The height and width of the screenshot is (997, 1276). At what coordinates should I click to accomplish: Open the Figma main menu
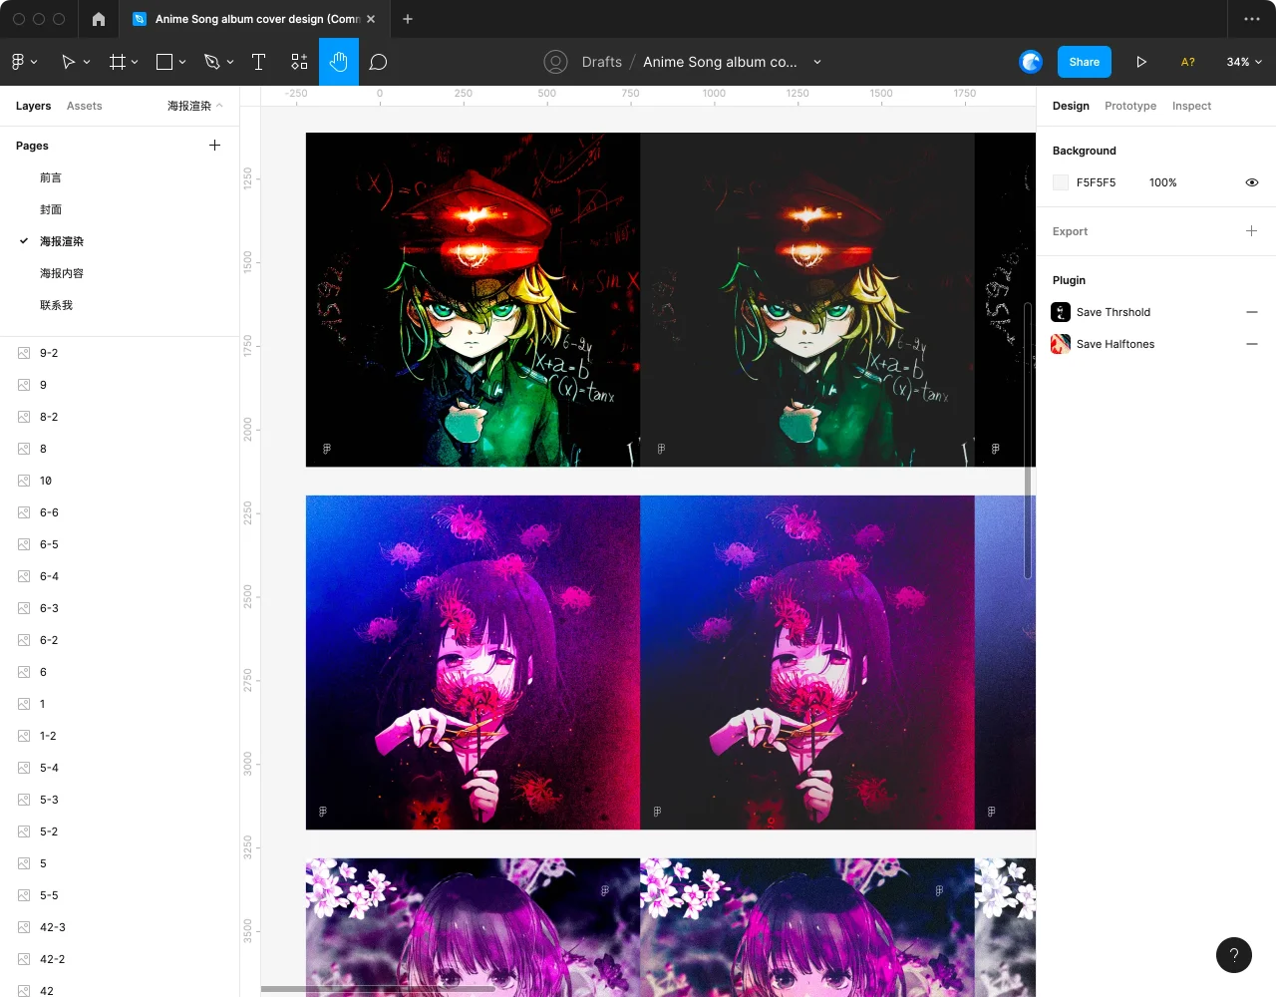click(24, 62)
